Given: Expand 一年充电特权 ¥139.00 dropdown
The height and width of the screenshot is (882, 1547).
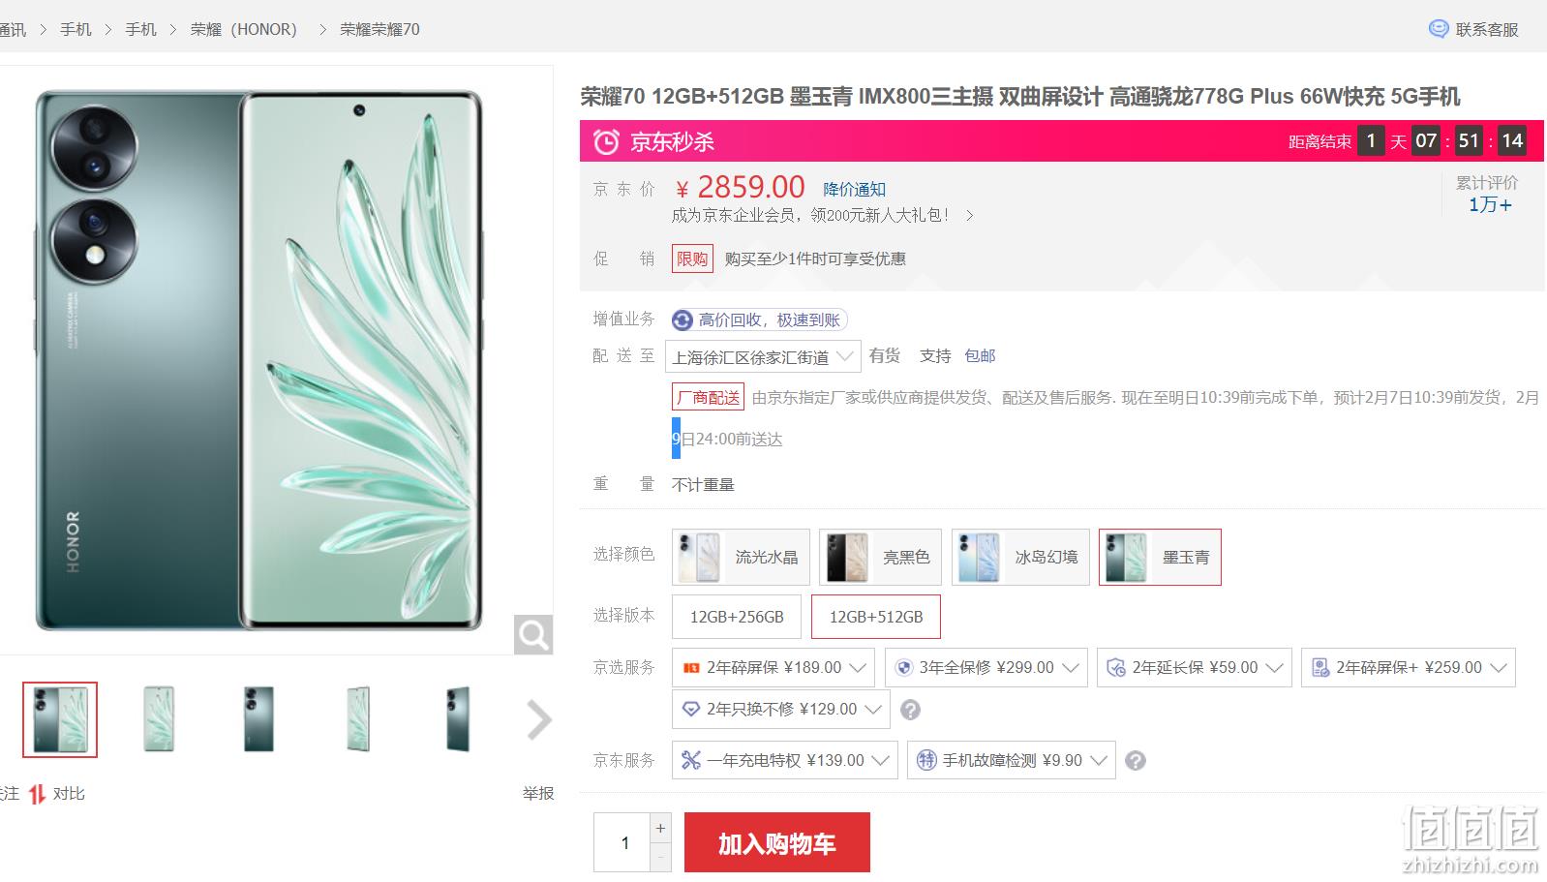Looking at the screenshot, I should tap(785, 760).
